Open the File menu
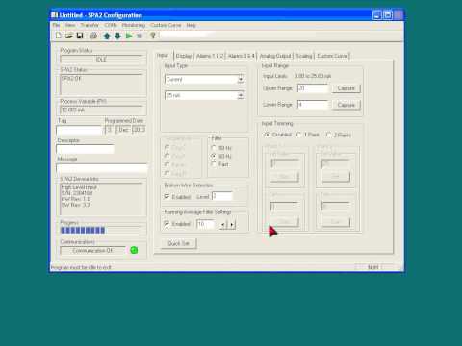This screenshot has width=462, height=346. point(56,25)
